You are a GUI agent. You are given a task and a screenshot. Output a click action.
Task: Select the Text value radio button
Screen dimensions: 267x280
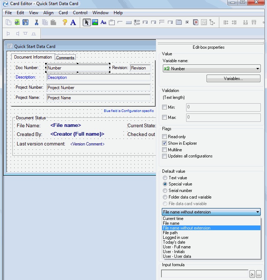click(165, 178)
